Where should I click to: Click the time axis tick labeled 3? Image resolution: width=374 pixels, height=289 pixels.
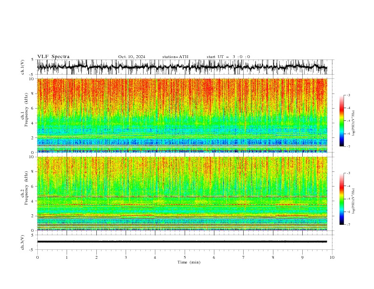point(126,257)
